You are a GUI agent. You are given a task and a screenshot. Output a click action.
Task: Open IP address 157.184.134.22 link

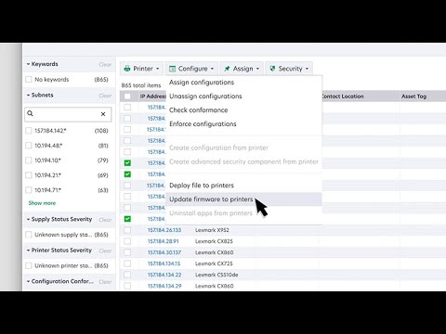tap(164, 275)
